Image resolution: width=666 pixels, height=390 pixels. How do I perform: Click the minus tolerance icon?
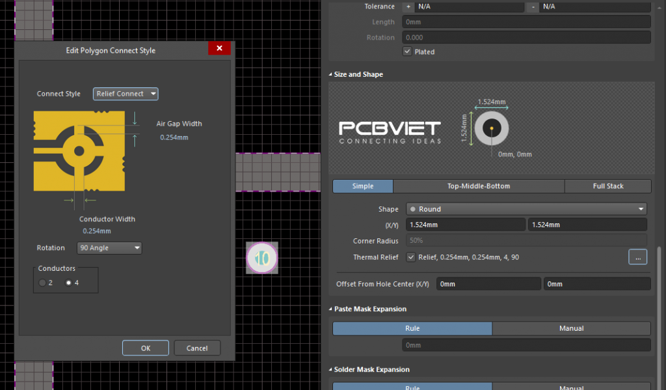tap(533, 7)
